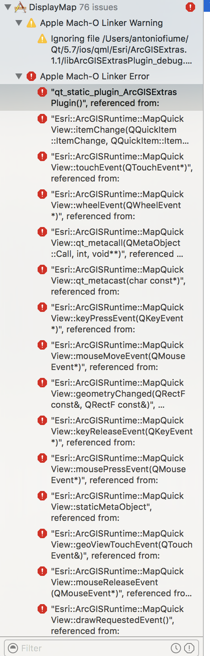Image resolution: width=210 pixels, height=656 pixels.
Task: Toggle the recent issues clock filter
Action: pyautogui.click(x=176, y=648)
